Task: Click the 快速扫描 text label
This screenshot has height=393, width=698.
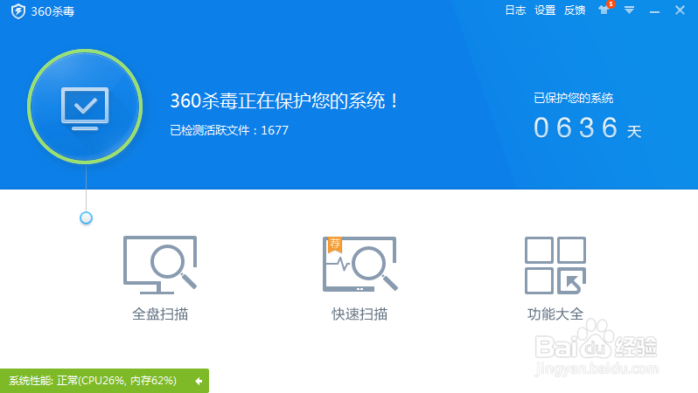Action: point(359,314)
